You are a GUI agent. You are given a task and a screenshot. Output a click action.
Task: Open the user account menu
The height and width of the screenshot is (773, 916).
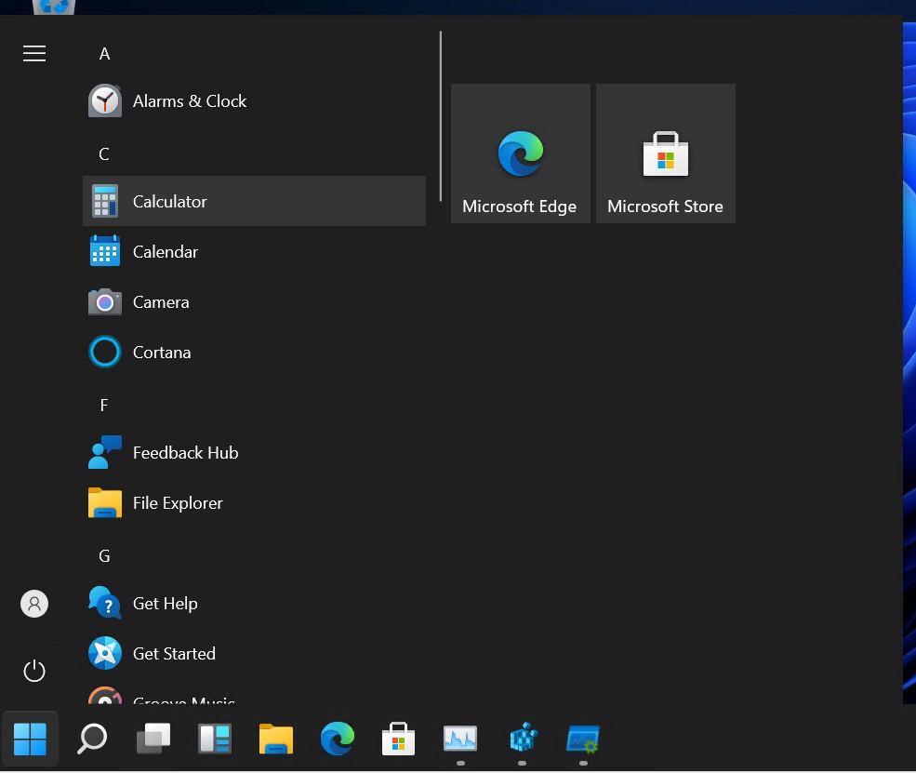click(x=34, y=604)
